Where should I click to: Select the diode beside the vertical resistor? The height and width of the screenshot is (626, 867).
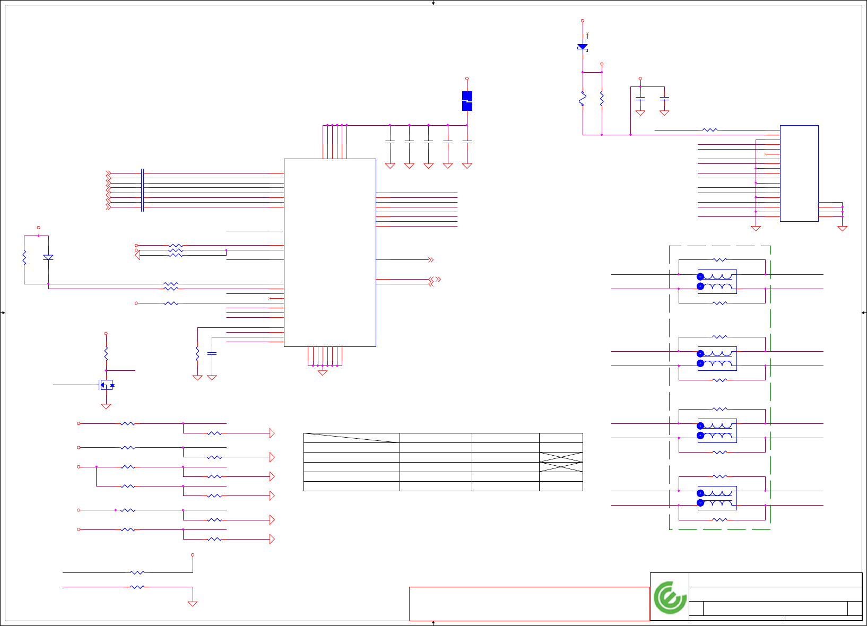[x=48, y=257]
